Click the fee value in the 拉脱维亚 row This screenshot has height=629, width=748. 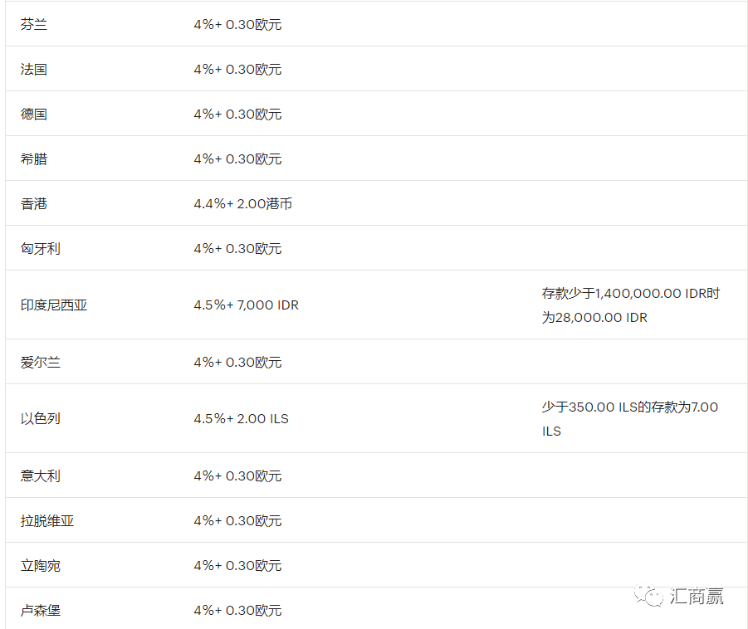(237, 520)
